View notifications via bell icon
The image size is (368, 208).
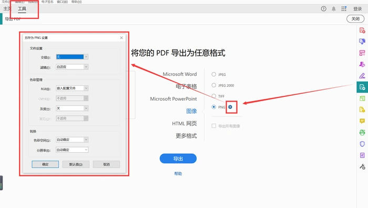click(x=333, y=9)
